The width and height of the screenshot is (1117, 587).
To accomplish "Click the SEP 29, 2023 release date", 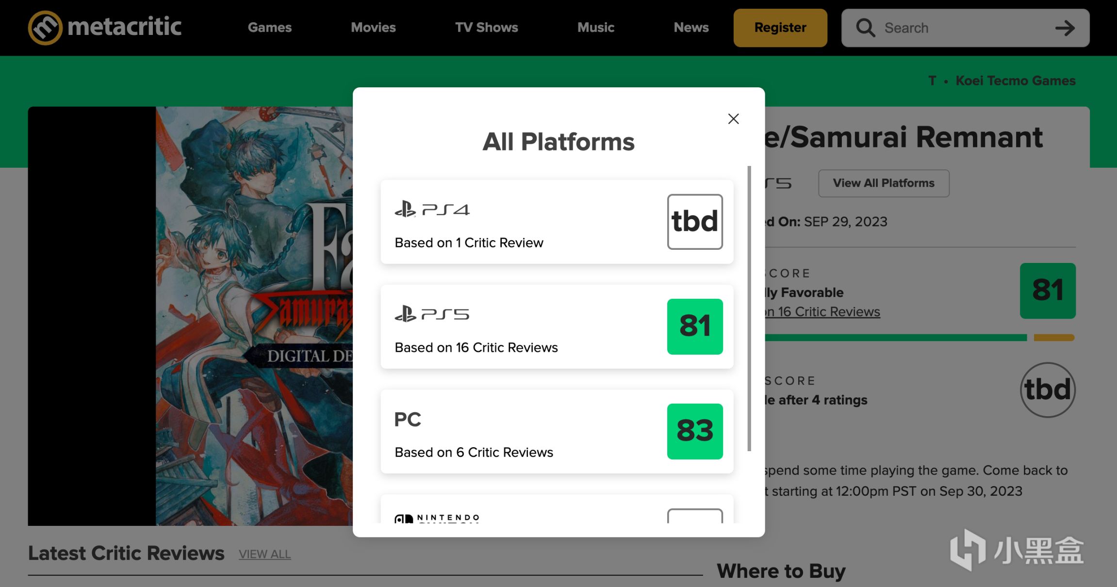I will click(845, 222).
